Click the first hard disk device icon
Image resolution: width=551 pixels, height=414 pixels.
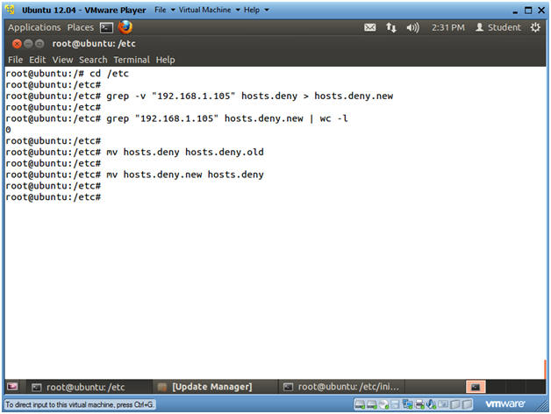(361, 404)
